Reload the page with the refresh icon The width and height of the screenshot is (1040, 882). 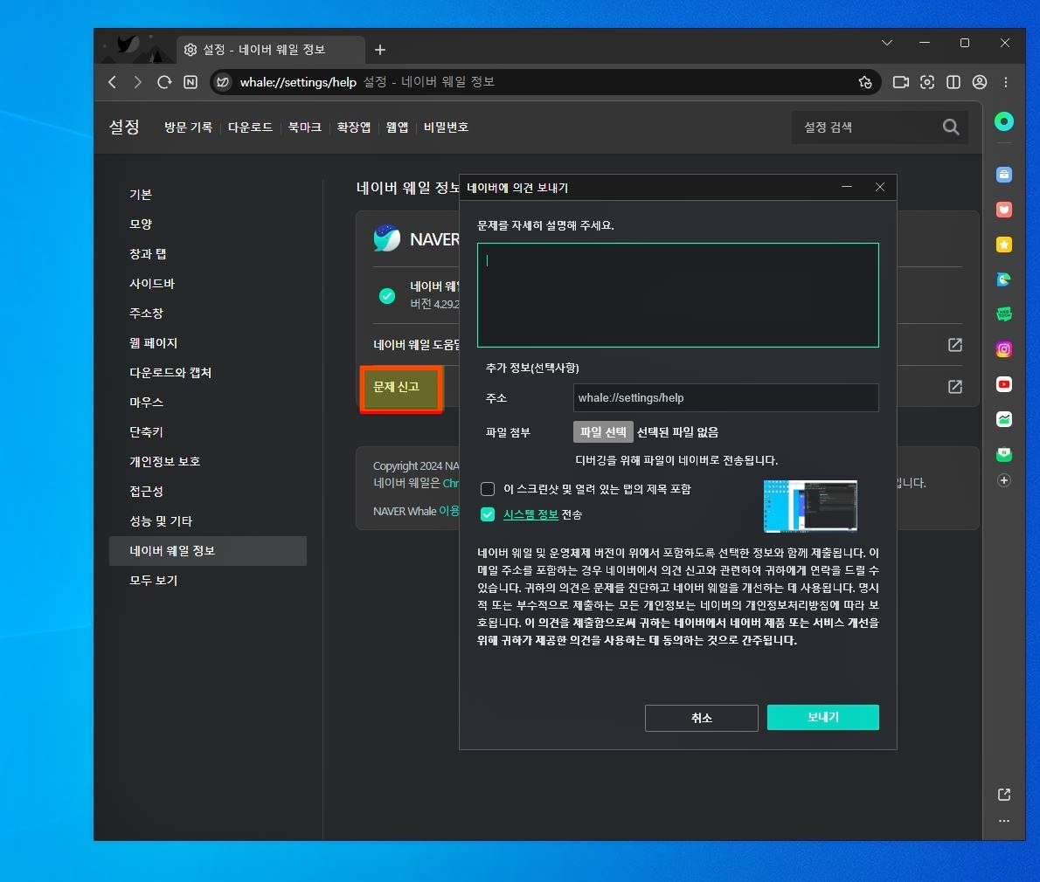163,82
